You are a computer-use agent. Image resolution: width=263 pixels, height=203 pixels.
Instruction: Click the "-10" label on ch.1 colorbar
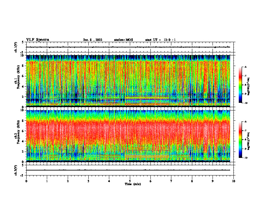coord(245,103)
